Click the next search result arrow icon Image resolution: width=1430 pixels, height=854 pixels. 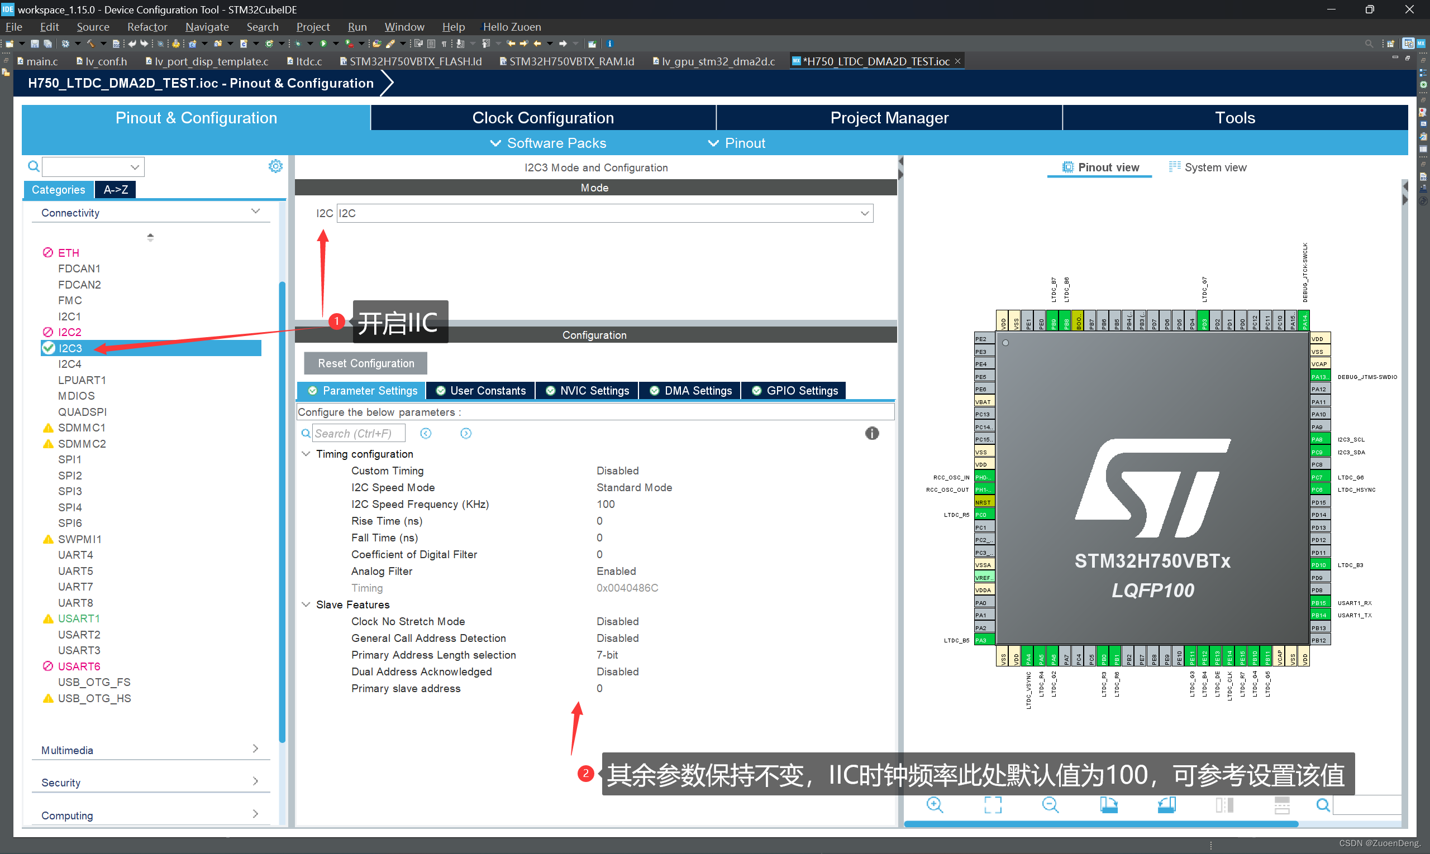tap(465, 433)
